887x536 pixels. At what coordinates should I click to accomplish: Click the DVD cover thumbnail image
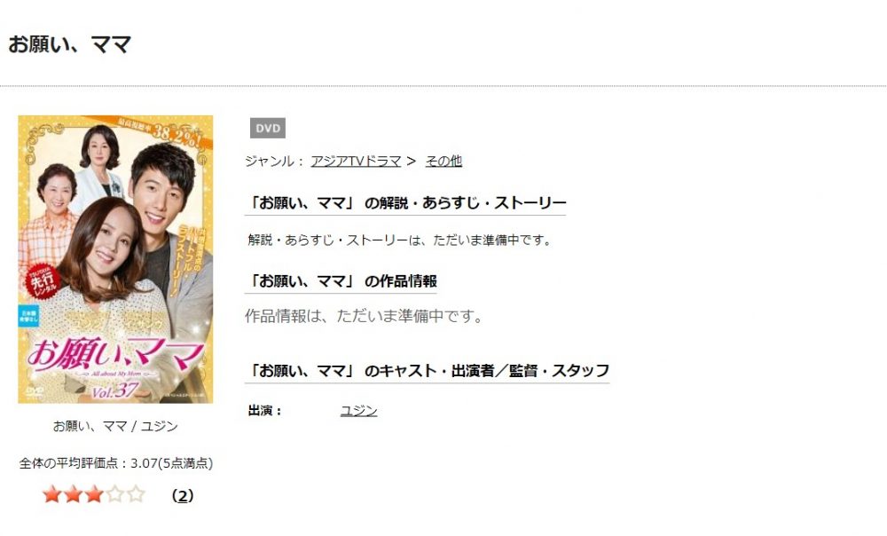coord(115,259)
